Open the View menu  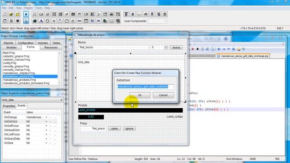pyautogui.click(x=19, y=8)
